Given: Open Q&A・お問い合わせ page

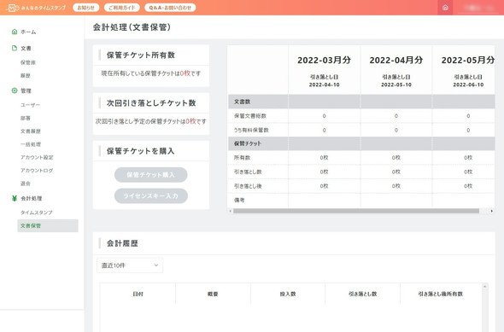Looking at the screenshot, I should [170, 8].
